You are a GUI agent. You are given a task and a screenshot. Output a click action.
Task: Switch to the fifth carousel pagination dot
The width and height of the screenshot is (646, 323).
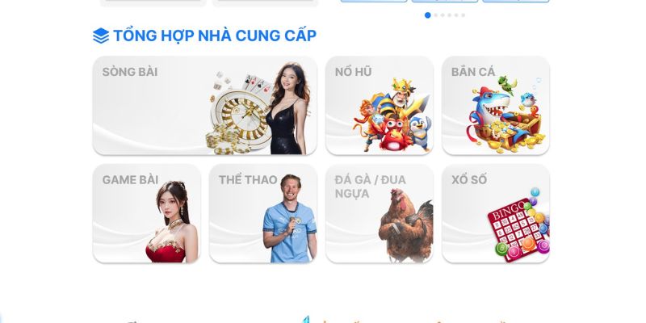(456, 15)
